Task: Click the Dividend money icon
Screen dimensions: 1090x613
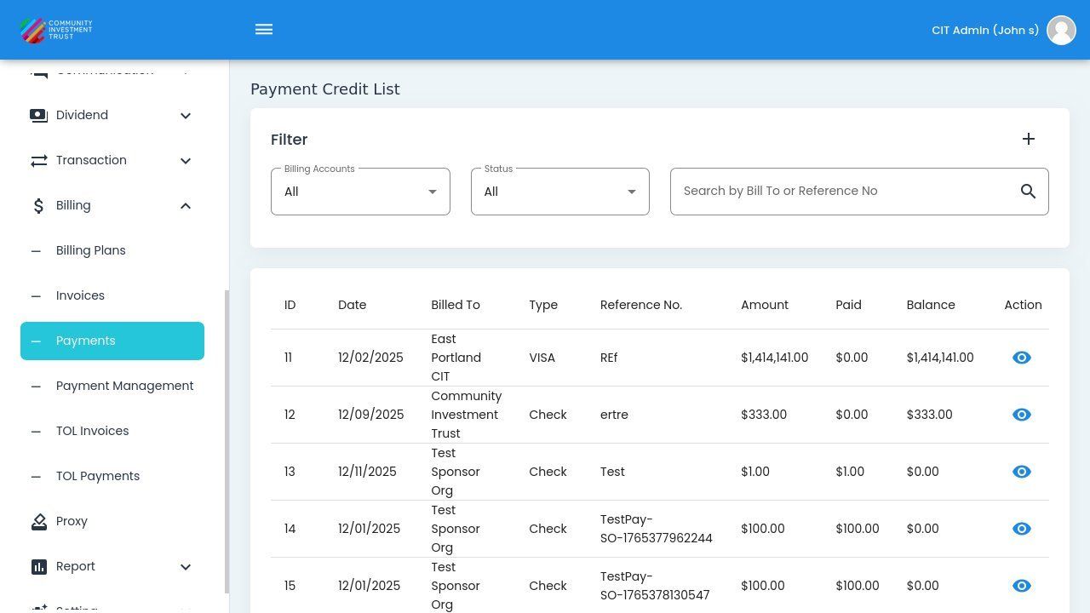Action: click(39, 115)
